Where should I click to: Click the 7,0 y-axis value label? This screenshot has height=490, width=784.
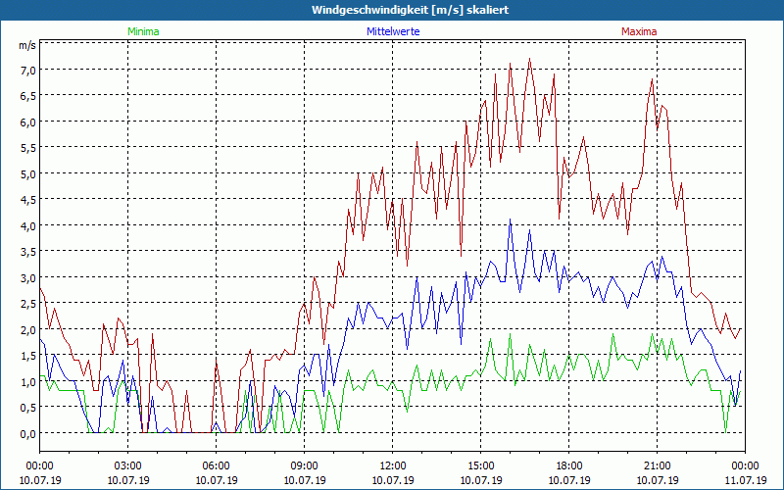(25, 70)
